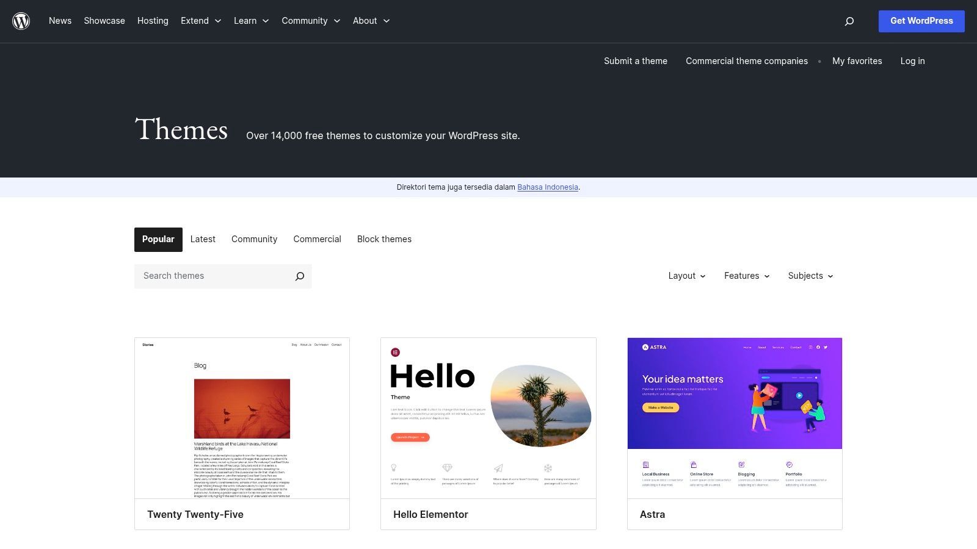Screen dimensions: 977x549
Task: Open the Layout filter dropdown
Action: pyautogui.click(x=686, y=276)
